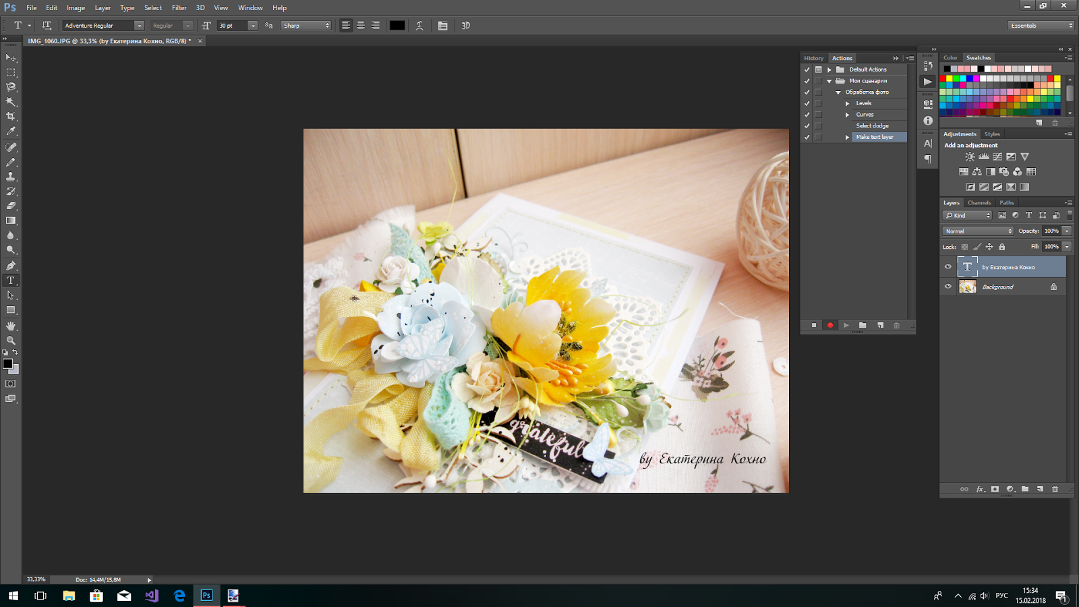The image size is (1079, 607).
Task: Hide the Background layer
Action: pos(948,287)
